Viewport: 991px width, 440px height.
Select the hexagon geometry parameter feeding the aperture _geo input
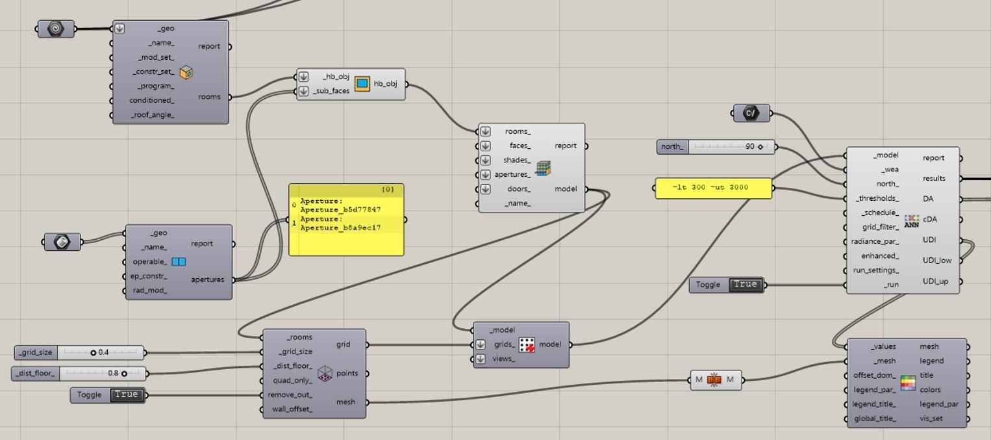pos(62,242)
